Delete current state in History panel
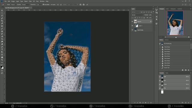The height and width of the screenshot is (108, 192). pyautogui.click(x=189, y=70)
